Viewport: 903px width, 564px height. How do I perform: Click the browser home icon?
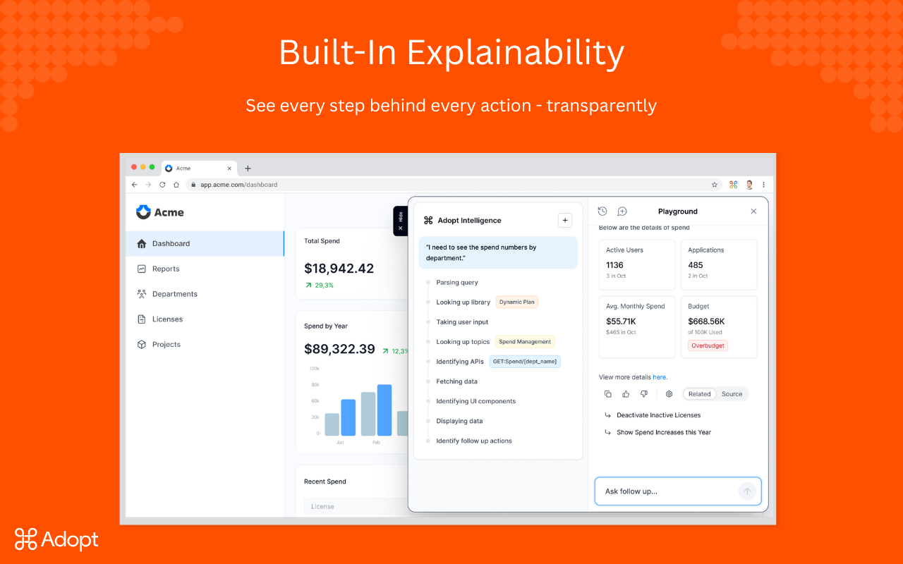(x=176, y=185)
